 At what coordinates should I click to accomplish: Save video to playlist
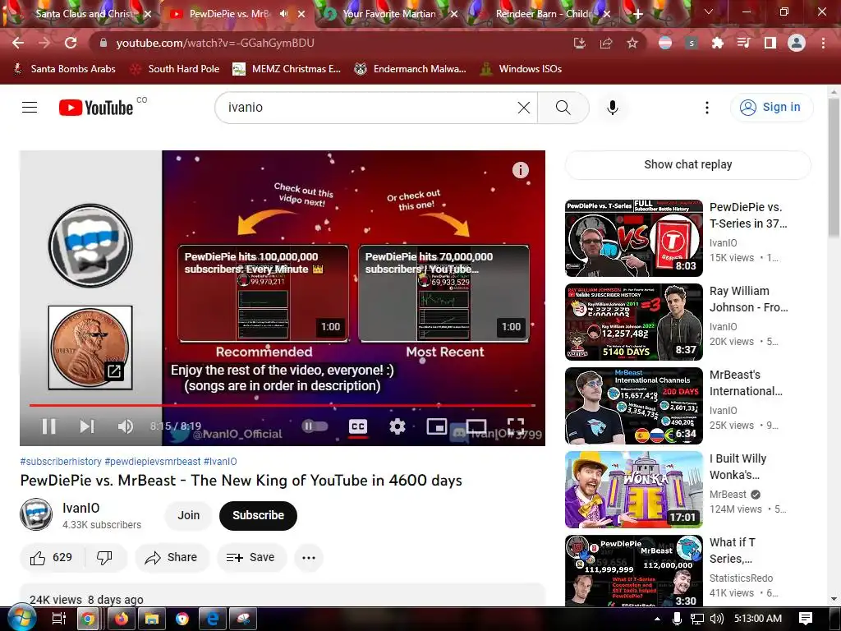(x=250, y=558)
